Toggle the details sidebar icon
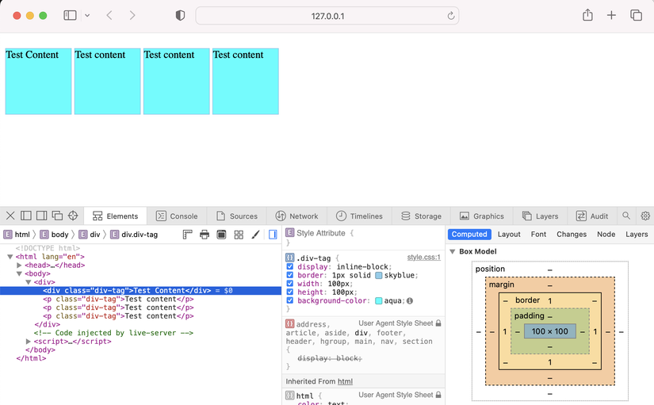This screenshot has width=654, height=405. click(273, 235)
